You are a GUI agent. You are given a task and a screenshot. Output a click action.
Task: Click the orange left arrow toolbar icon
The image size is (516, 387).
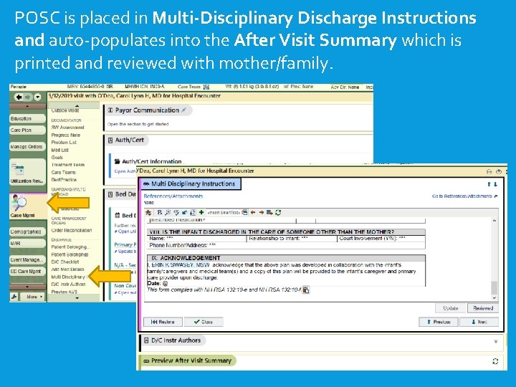pos(253,213)
